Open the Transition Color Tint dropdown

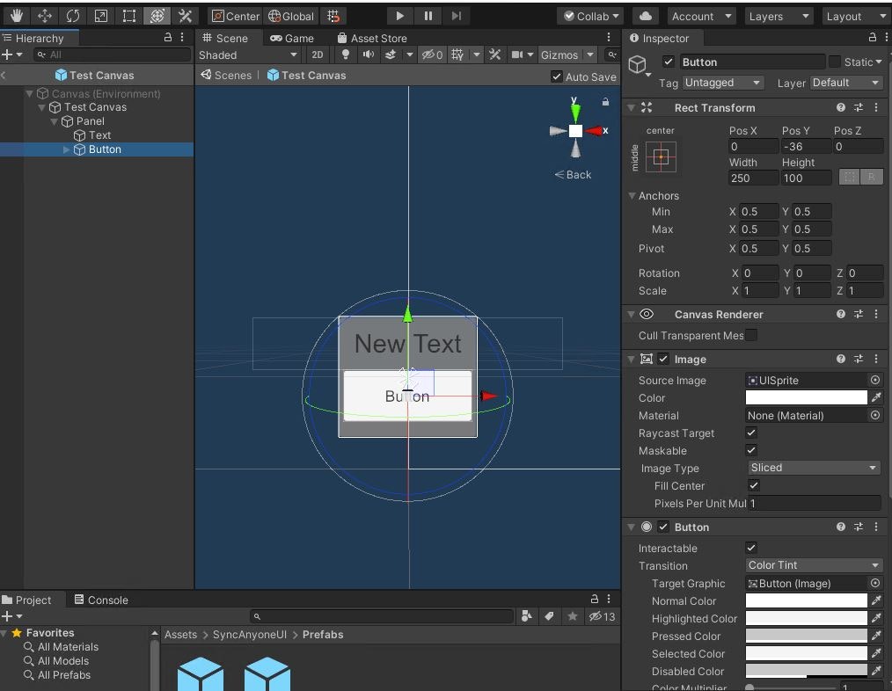tap(813, 565)
